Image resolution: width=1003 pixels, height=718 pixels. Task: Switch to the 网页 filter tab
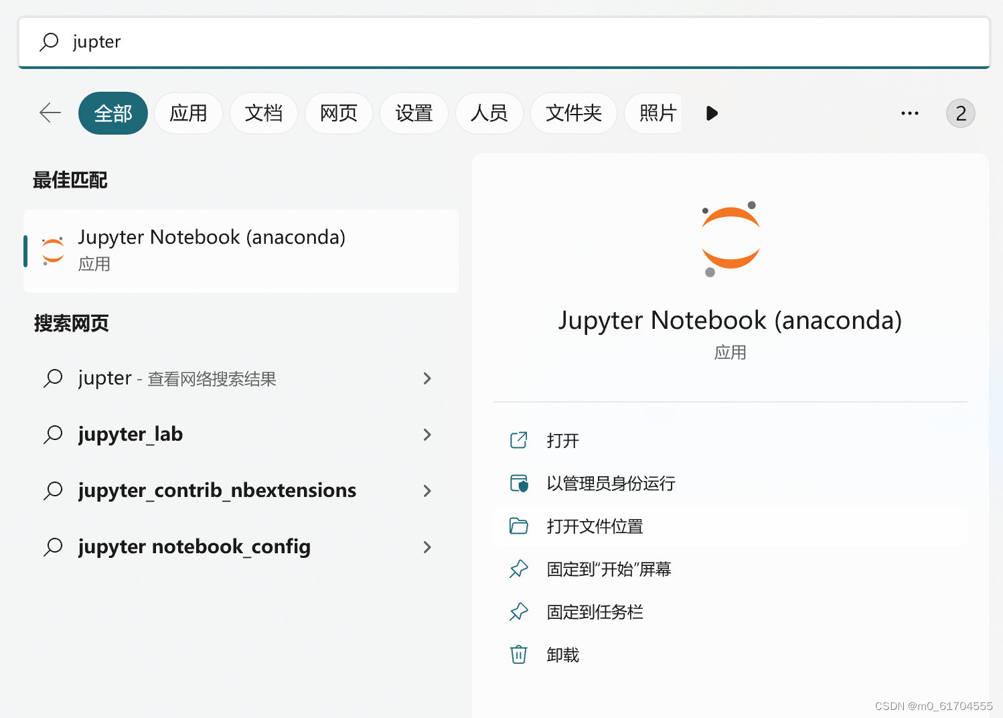(339, 113)
